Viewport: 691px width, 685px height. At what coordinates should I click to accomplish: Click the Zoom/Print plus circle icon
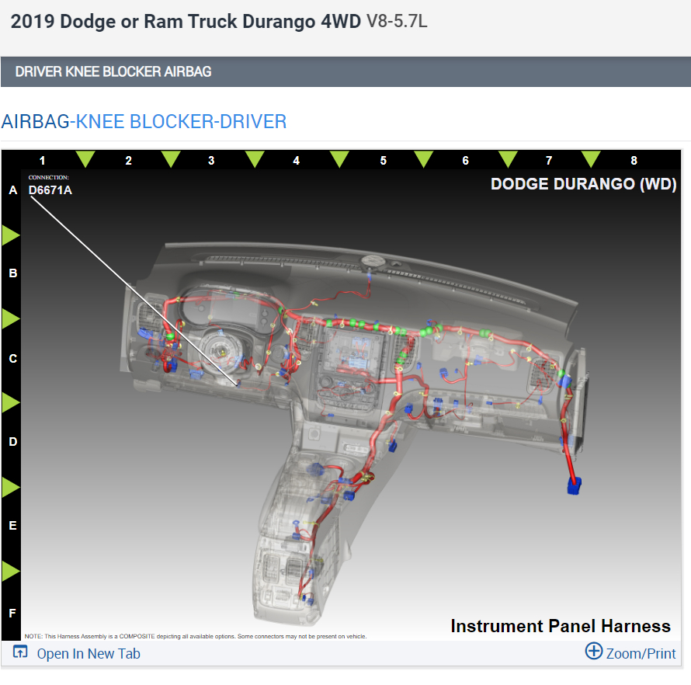[x=594, y=651]
